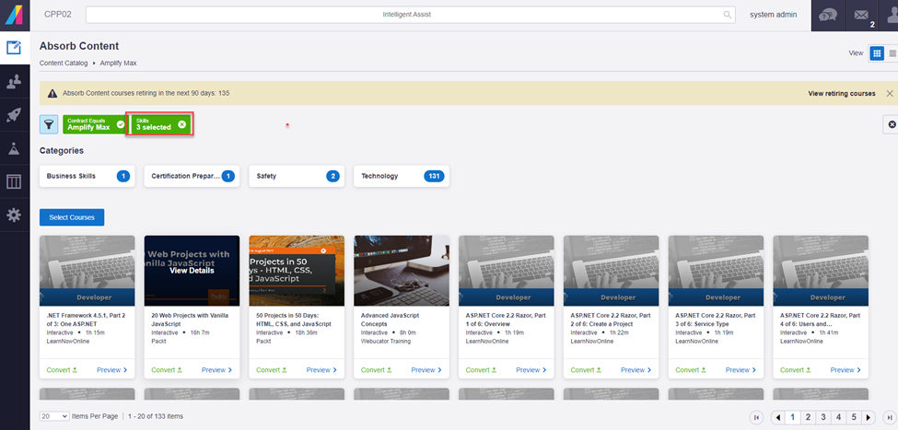The height and width of the screenshot is (430, 898).
Task: Open the Reports columns icon in sidebar
Action: [14, 182]
